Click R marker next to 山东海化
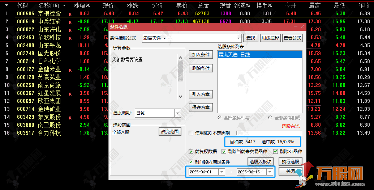 click(x=70, y=30)
